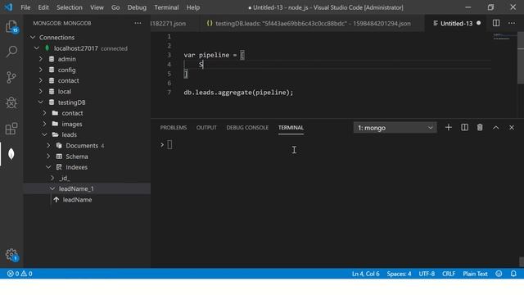524x295 pixels.
Task: Split the terminal pane
Action: point(464,128)
